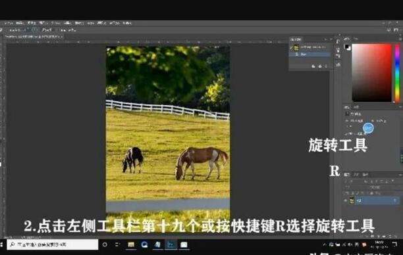
Task: Open the File menu in menu bar
Action: (x=9, y=23)
